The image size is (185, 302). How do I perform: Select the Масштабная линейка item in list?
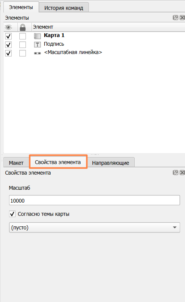tap(73, 53)
